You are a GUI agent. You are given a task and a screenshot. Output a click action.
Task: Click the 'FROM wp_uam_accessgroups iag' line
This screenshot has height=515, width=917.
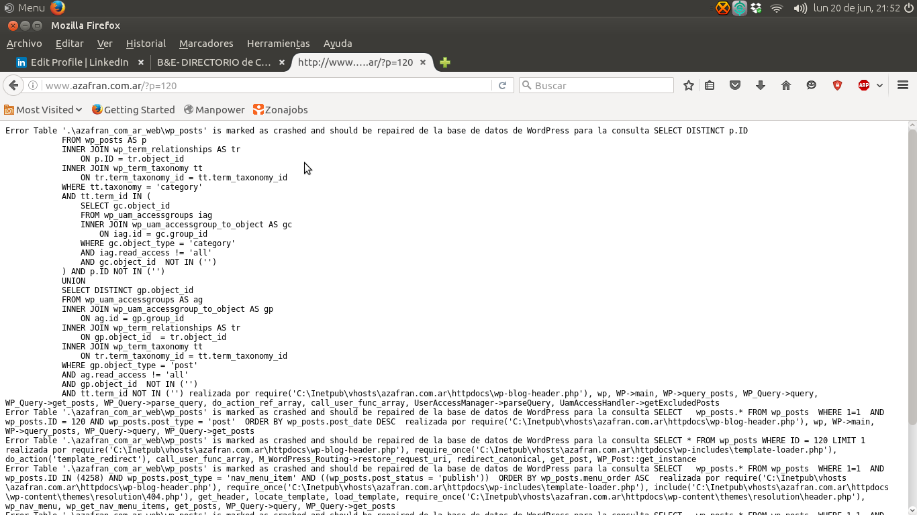click(146, 215)
